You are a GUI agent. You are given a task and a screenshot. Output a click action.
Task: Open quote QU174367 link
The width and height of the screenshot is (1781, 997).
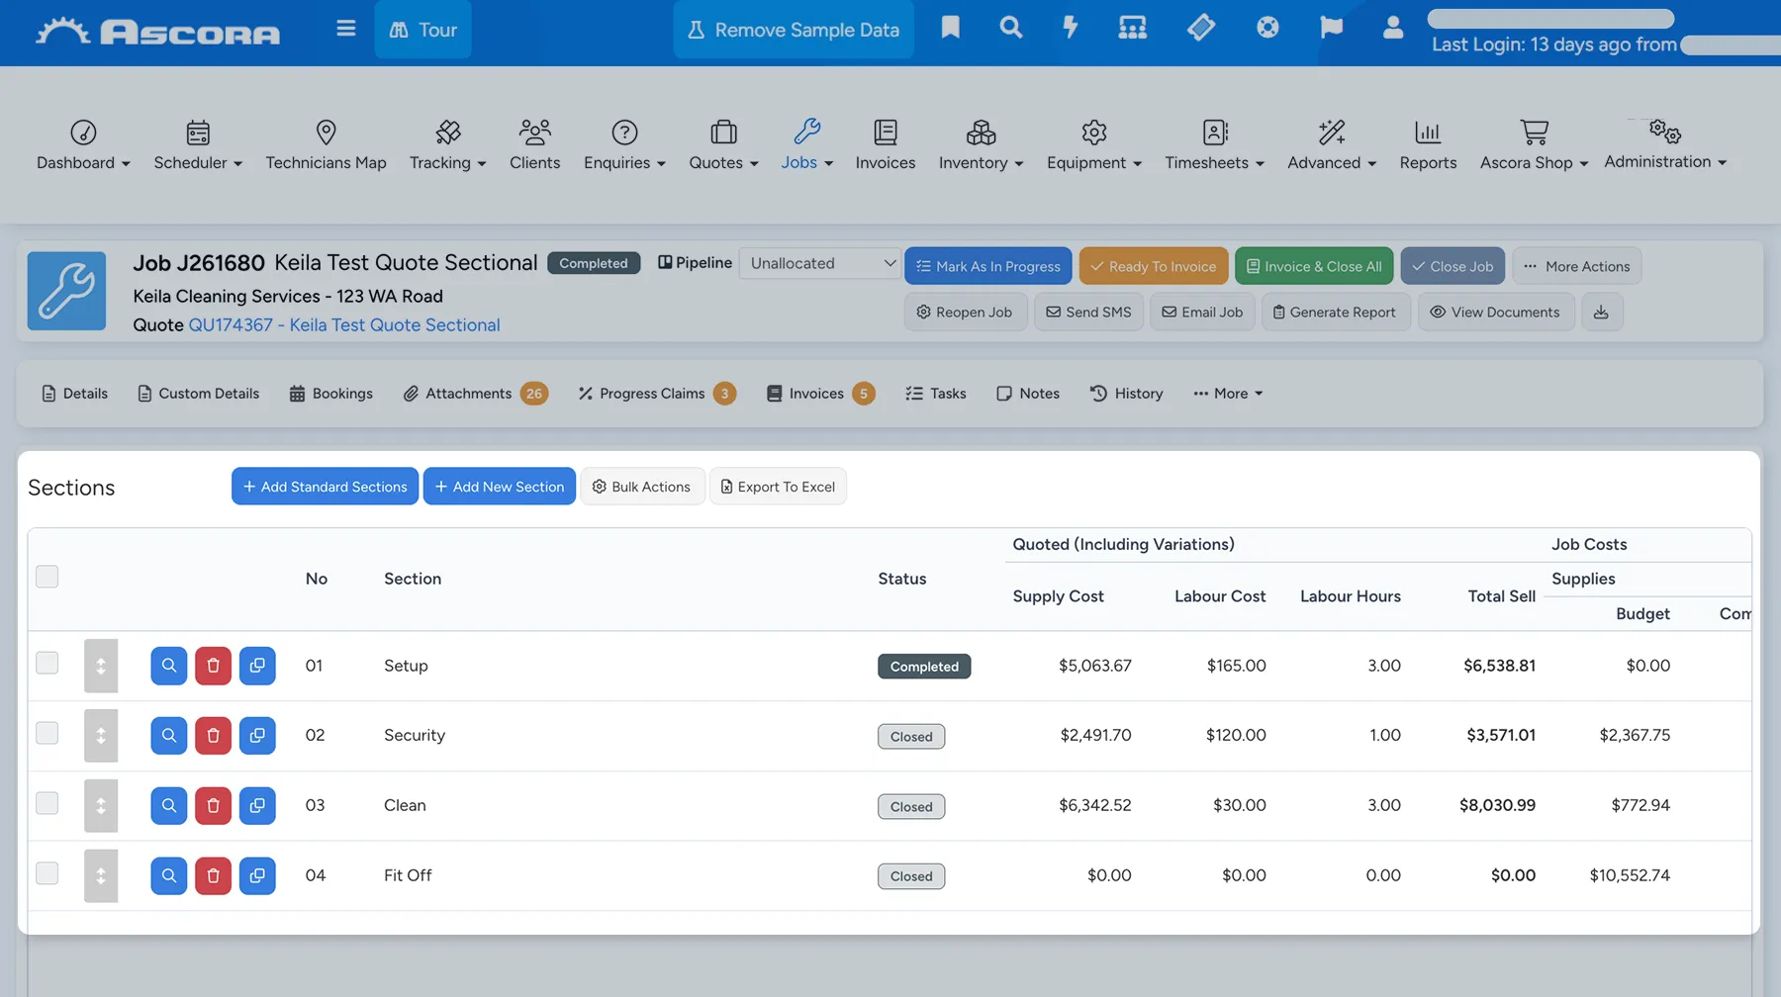pyautogui.click(x=344, y=325)
